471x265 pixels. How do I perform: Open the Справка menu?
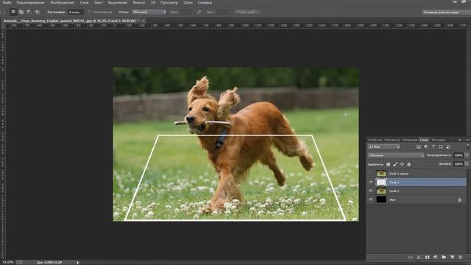click(x=205, y=2)
